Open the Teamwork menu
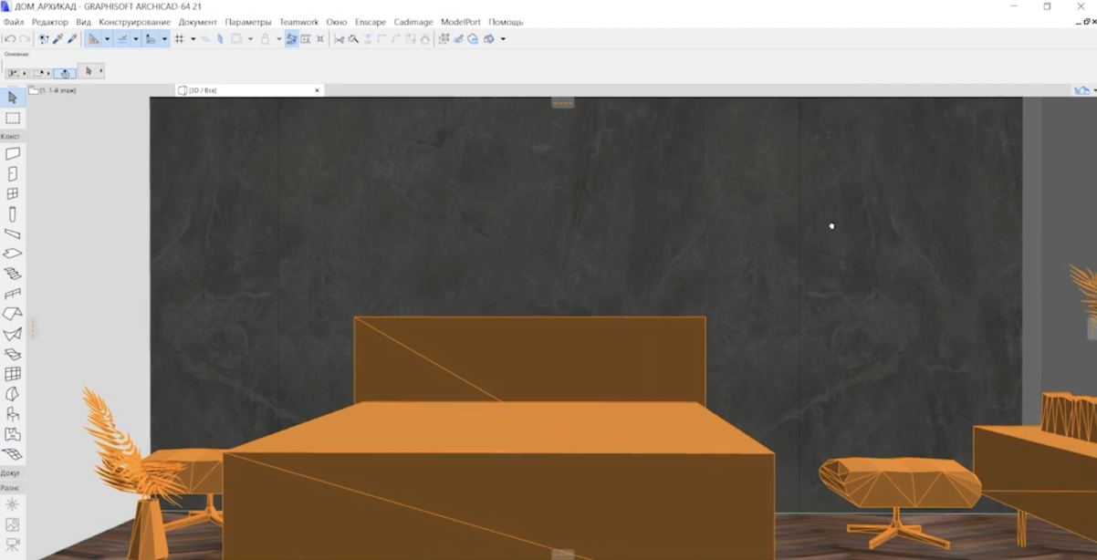This screenshot has height=560, width=1097. 298,22
